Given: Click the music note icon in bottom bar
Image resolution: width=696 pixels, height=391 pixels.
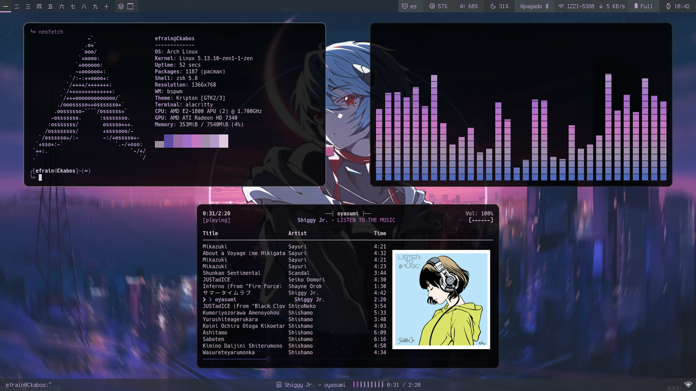Looking at the screenshot, I should pos(279,384).
